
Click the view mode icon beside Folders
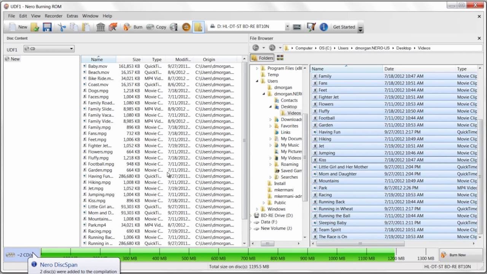tap(280, 58)
